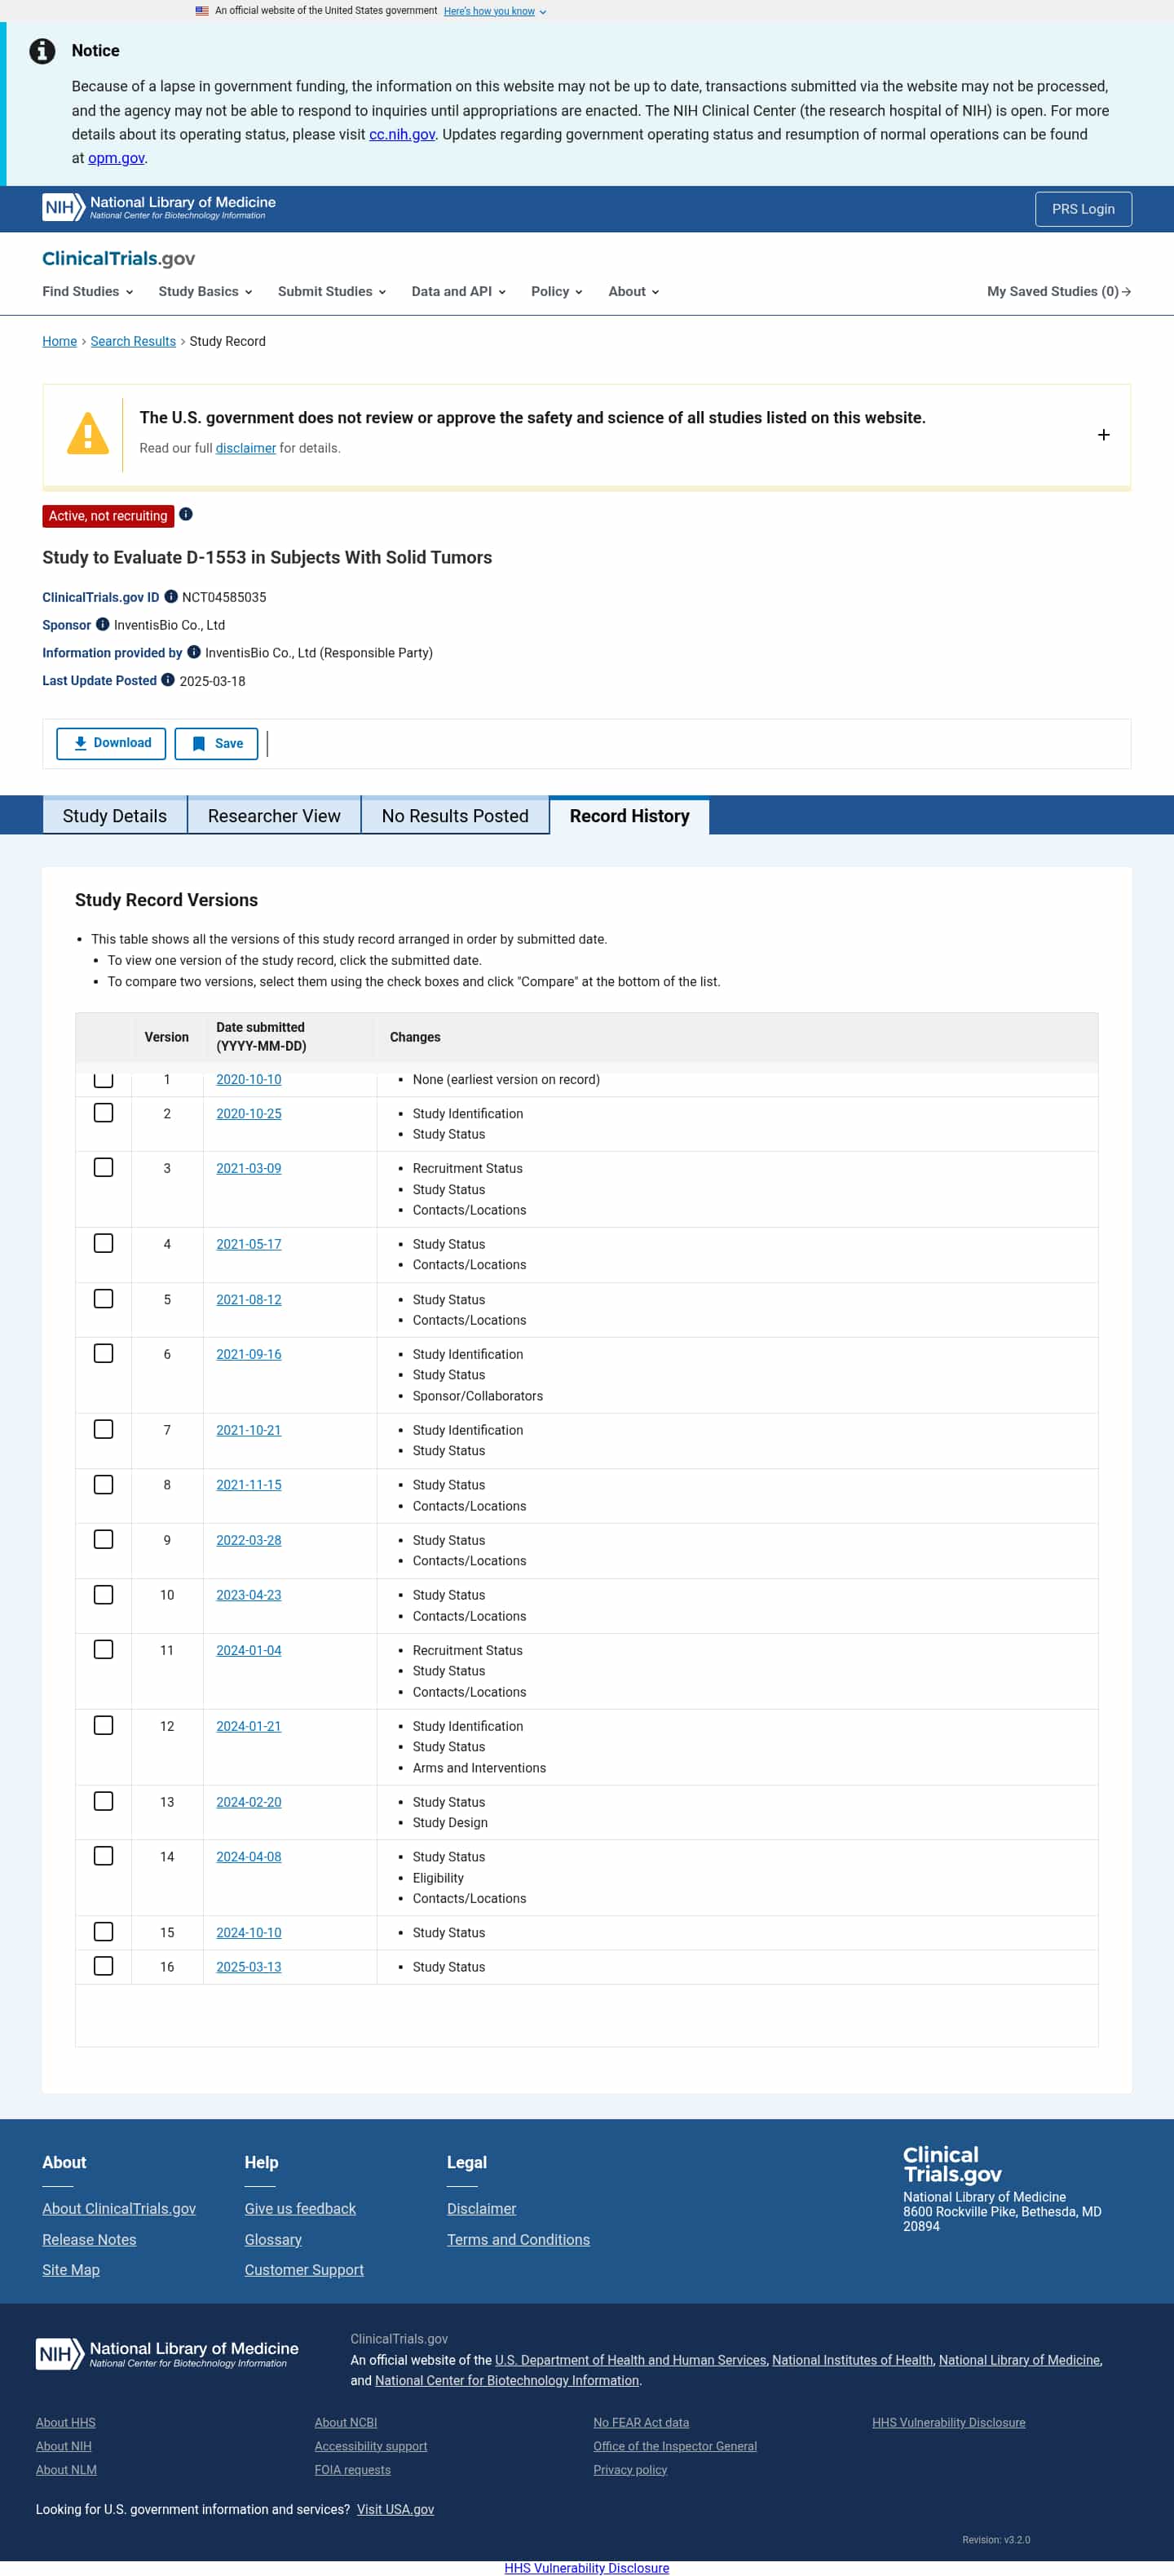Click the ClinicalTrials.gov site logo
The width and height of the screenshot is (1174, 2576).
click(x=118, y=258)
